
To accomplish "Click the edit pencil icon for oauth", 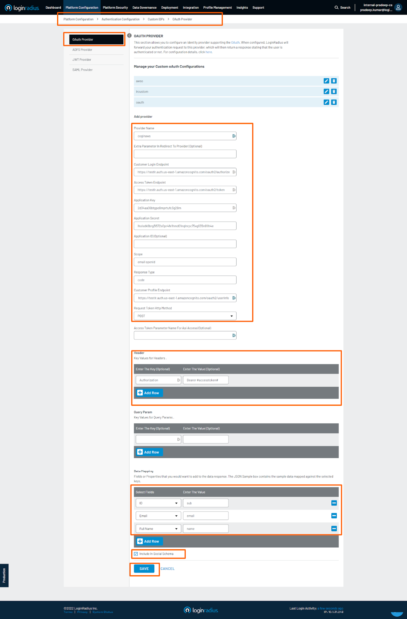I will 326,102.
